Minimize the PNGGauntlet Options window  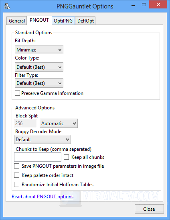click(x=133, y=6)
